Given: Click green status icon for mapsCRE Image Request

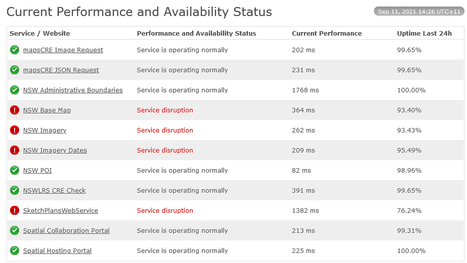Looking at the screenshot, I should [14, 50].
